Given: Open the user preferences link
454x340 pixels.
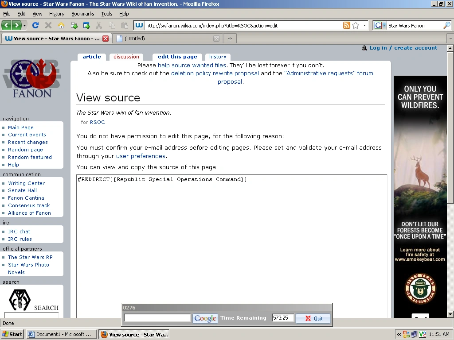Looking at the screenshot, I should tap(141, 156).
